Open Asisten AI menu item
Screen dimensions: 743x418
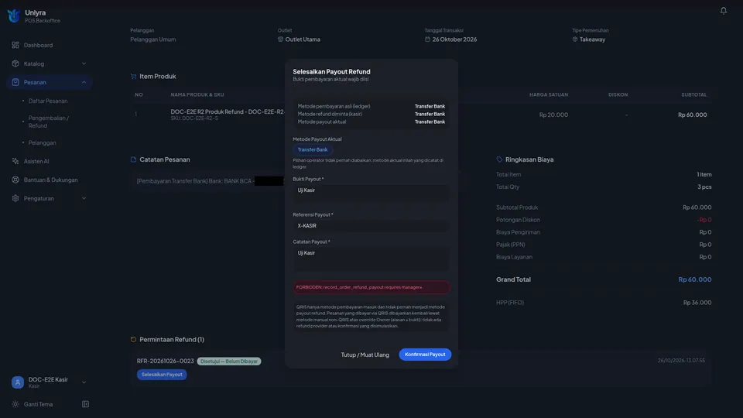[x=36, y=161]
